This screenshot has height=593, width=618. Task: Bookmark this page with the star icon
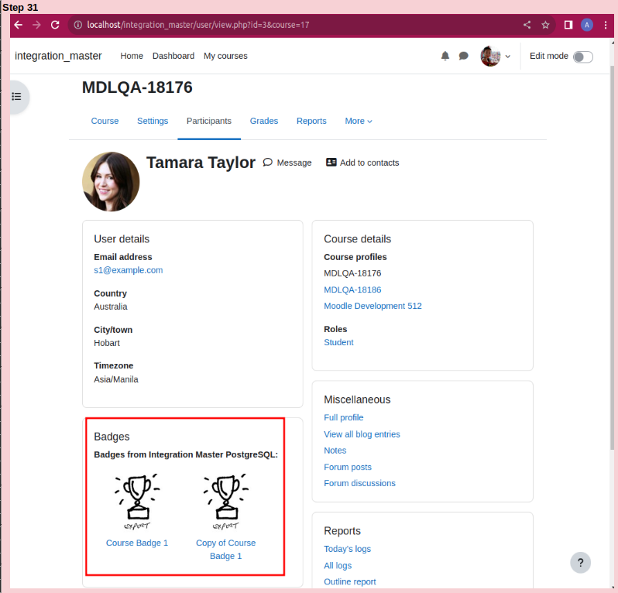(545, 25)
